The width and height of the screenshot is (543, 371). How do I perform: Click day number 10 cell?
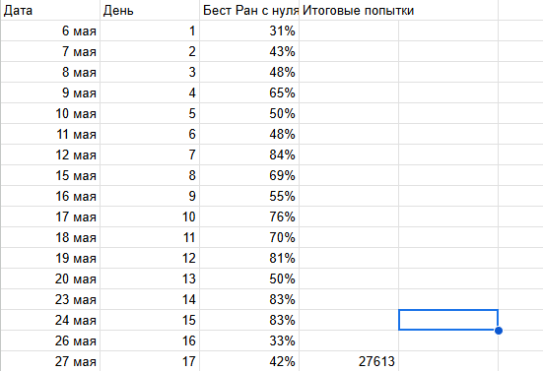point(150,216)
